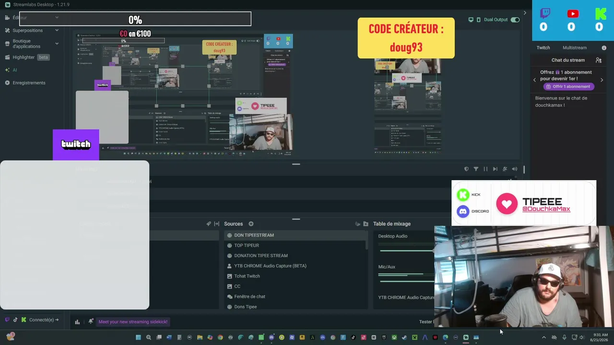Open the AI sidebar item
The height and width of the screenshot is (345, 614).
pos(14,70)
